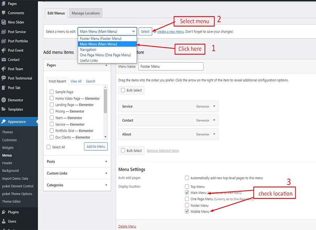Click the Elementor icon in sidebar
The image size is (316, 230).
pos(4,100)
